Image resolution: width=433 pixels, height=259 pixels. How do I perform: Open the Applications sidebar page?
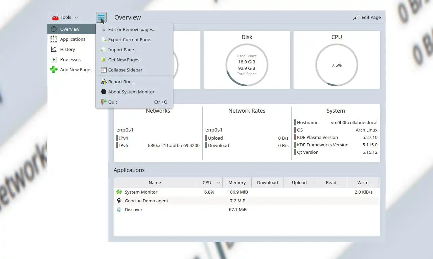(x=71, y=39)
